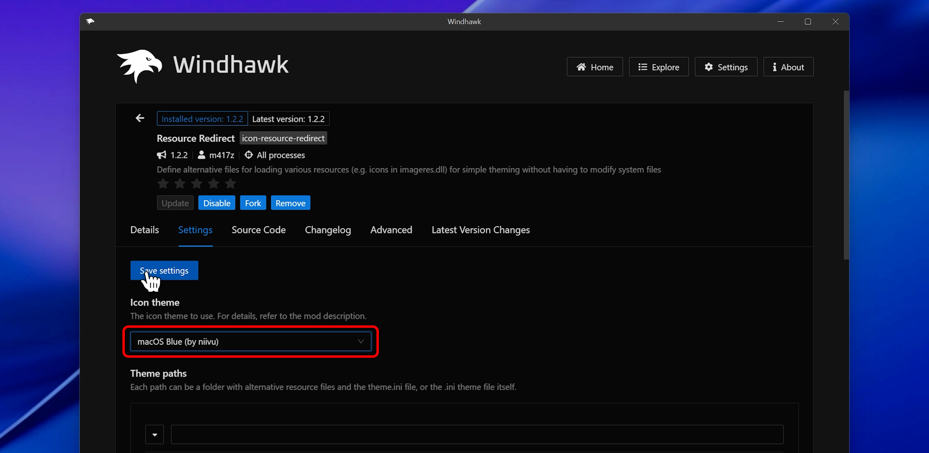Go to the Explore page
The width and height of the screenshot is (929, 453).
[659, 67]
